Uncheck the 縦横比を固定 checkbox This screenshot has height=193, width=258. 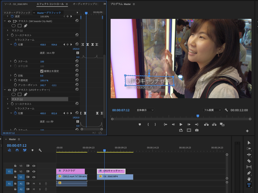(42, 71)
